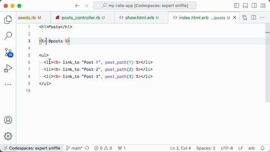Image resolution: width=270 pixels, height=152 pixels.
Task: Open the Accounts menu
Action: tap(8, 120)
